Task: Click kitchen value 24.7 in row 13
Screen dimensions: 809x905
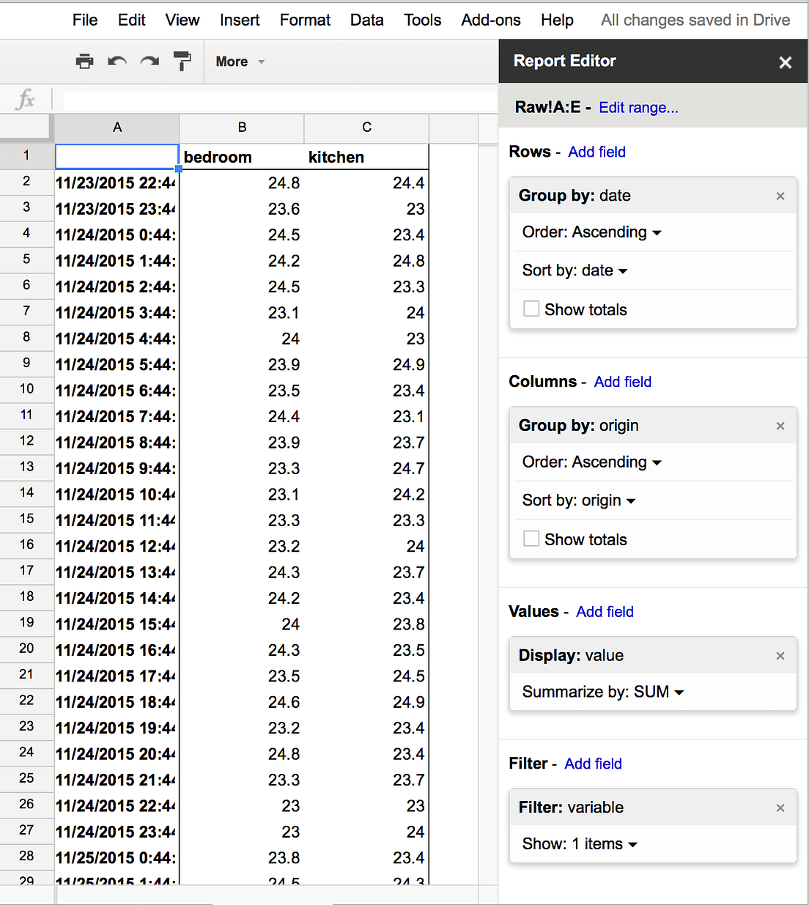Action: point(366,469)
